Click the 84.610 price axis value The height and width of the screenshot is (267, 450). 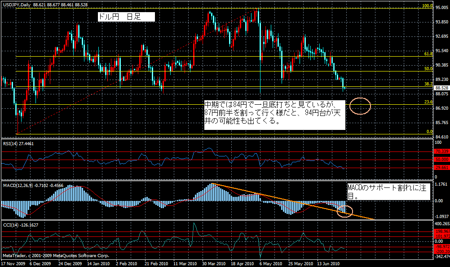point(442,137)
